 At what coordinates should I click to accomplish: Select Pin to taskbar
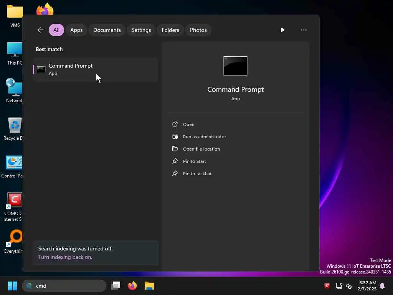point(197,174)
